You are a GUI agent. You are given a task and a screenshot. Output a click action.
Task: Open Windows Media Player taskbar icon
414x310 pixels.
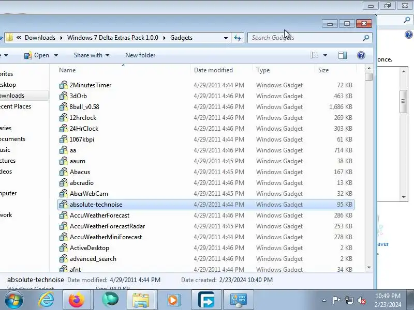[x=173, y=300]
